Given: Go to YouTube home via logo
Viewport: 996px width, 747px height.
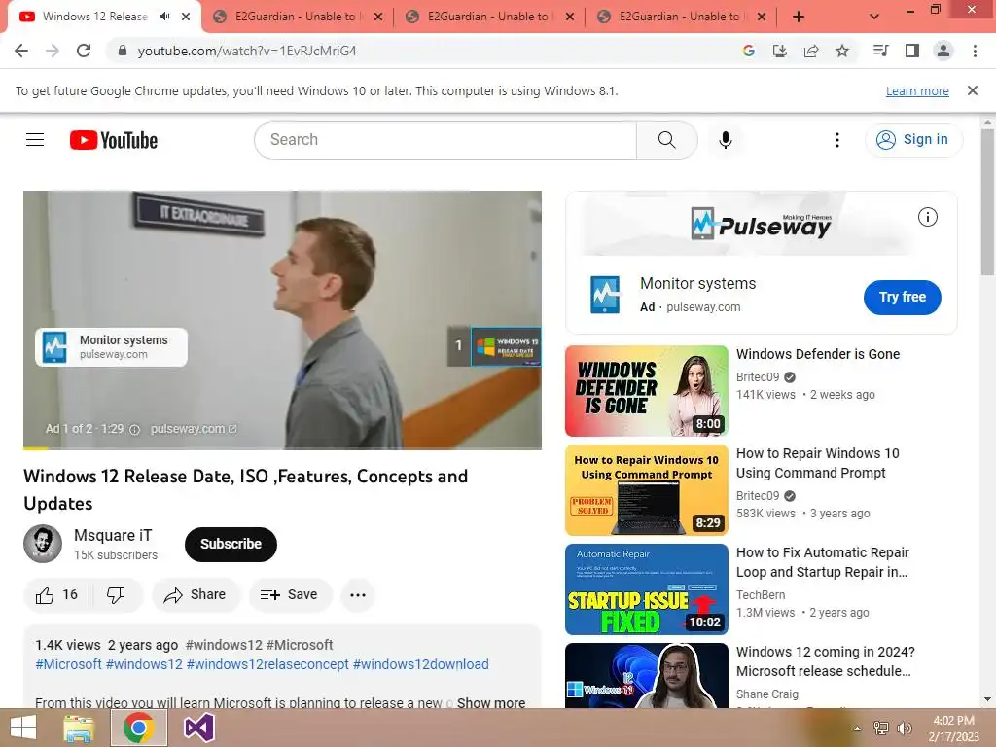Looking at the screenshot, I should pos(114,140).
